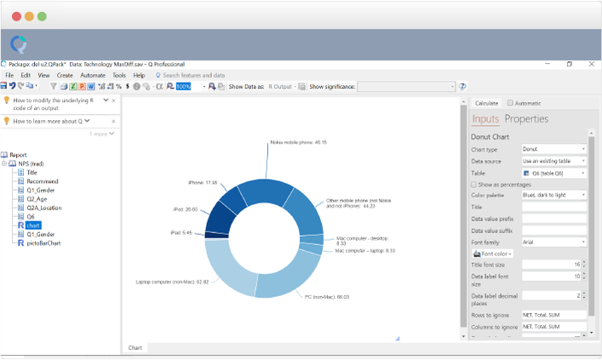Click the resize handle at the chart's corner
Viewport: 602px width, 360px height.
(x=398, y=339)
